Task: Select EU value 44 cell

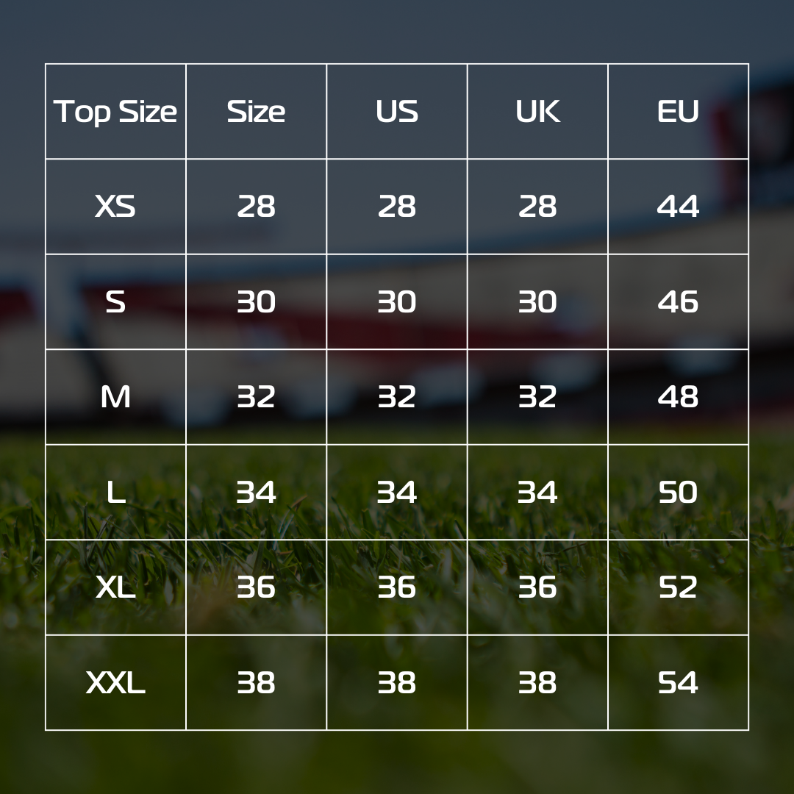Action: click(678, 207)
